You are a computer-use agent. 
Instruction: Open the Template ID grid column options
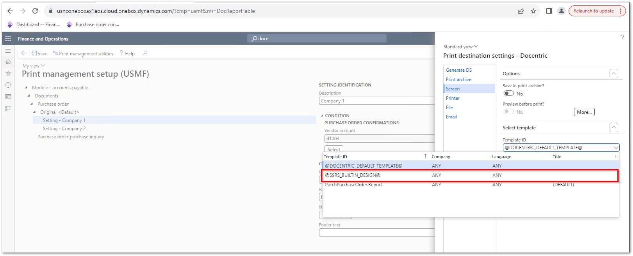tap(616, 157)
